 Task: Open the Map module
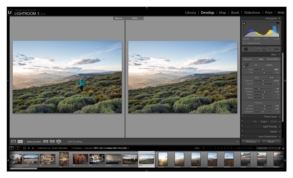pyautogui.click(x=223, y=13)
